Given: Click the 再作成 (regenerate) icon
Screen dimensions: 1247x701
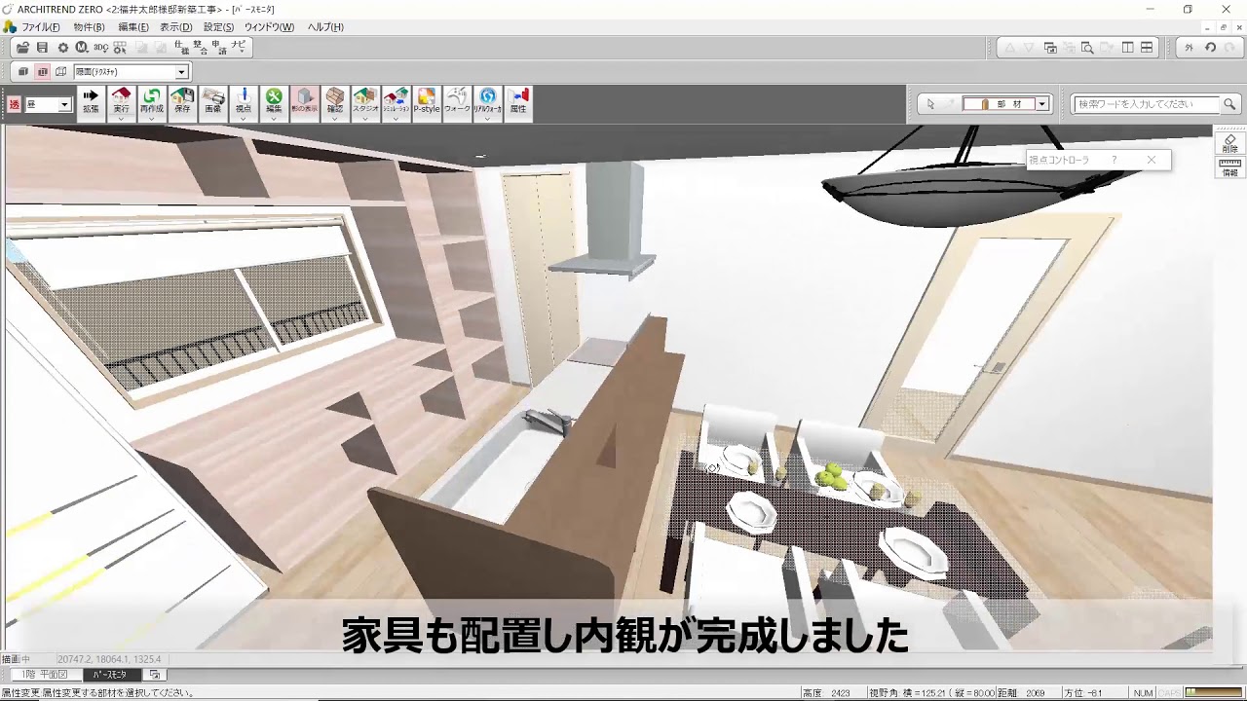Looking at the screenshot, I should pyautogui.click(x=152, y=102).
